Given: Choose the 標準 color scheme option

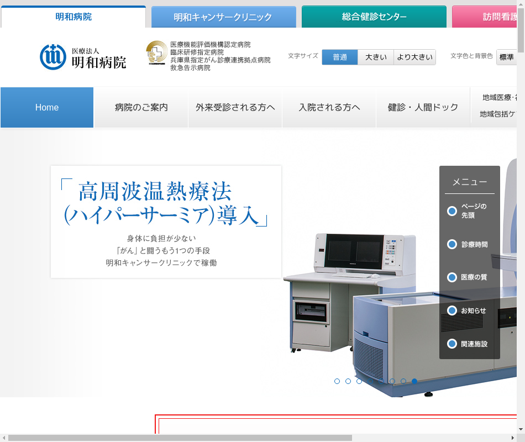Looking at the screenshot, I should pos(507,57).
